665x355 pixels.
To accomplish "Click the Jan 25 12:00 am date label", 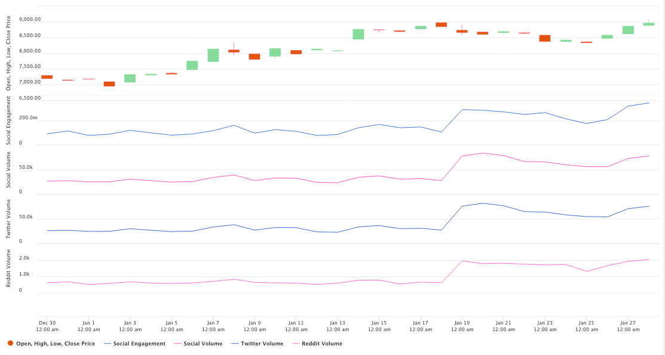I will [x=587, y=326].
